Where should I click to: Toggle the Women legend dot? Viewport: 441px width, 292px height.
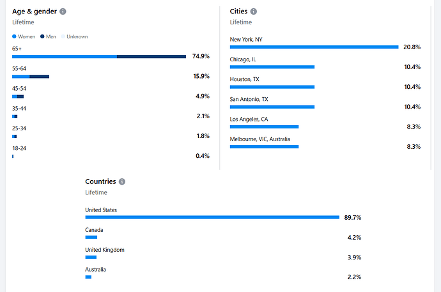pos(15,36)
